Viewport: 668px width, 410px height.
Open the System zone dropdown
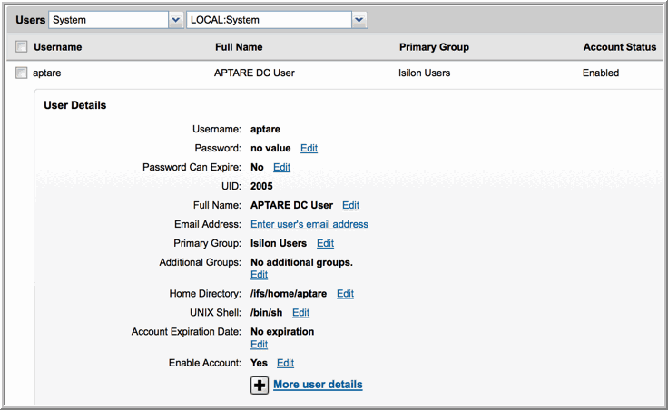click(x=175, y=20)
